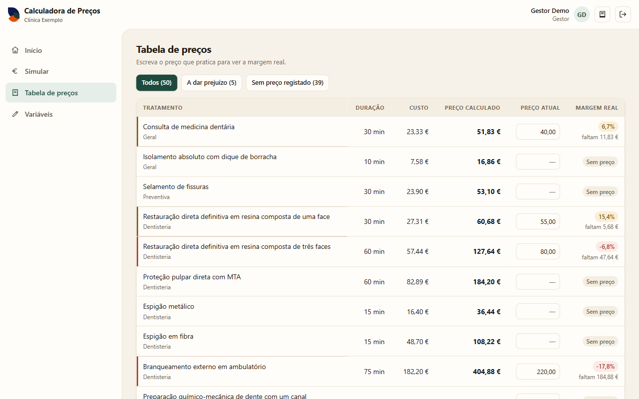Click the 75 min duration cell
The height and width of the screenshot is (399, 639).
point(374,372)
